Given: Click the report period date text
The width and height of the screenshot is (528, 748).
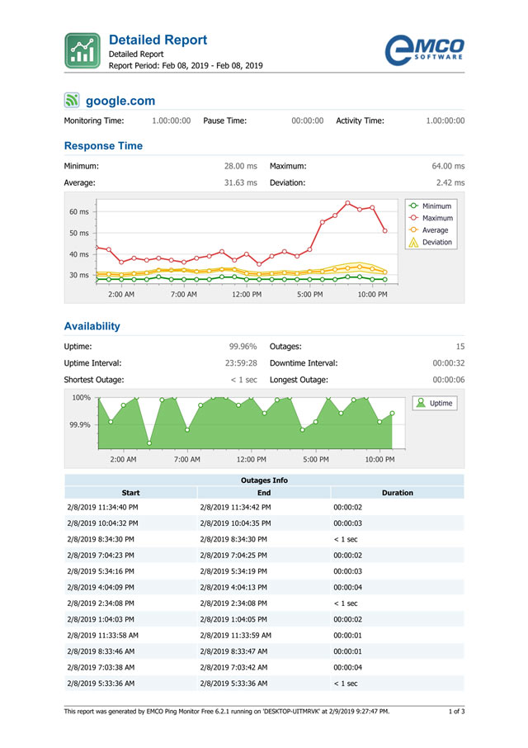Looking at the screenshot, I should (186, 65).
